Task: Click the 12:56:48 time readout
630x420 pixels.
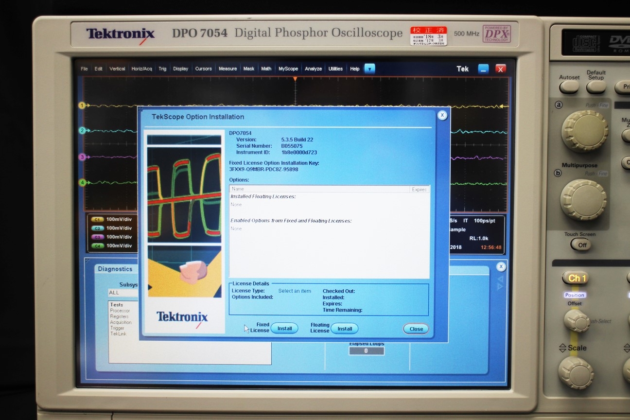Action: (490, 247)
